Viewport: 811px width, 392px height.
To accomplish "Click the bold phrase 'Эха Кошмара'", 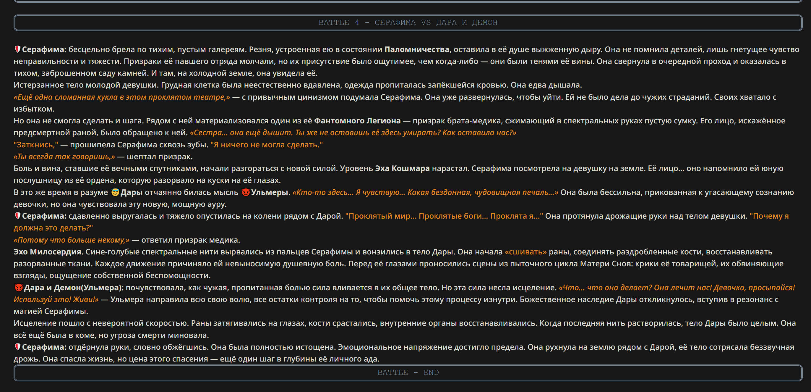I will [402, 168].
